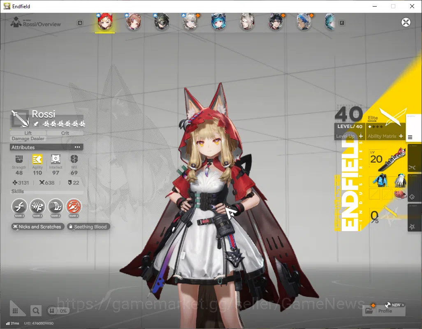This screenshot has height=329, width=422.
Task: Click Rossi's sword weapon-type icon
Action: 20,118
